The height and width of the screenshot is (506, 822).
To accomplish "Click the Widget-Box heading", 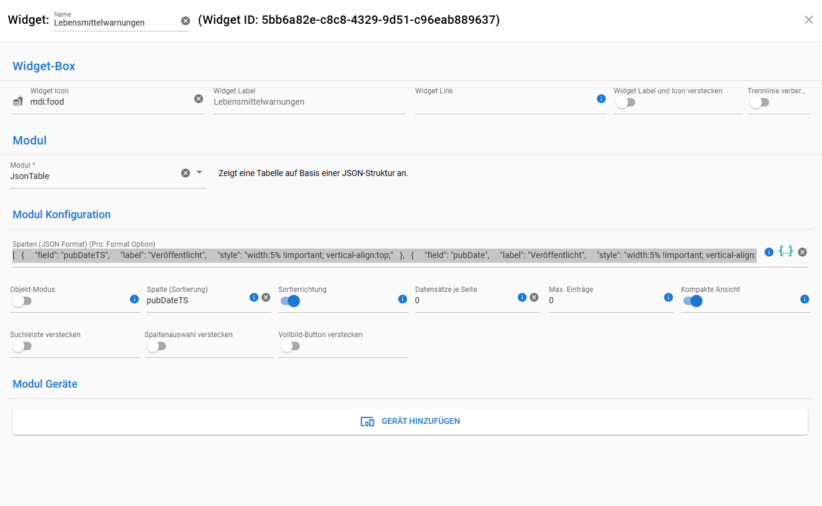I will [x=44, y=66].
